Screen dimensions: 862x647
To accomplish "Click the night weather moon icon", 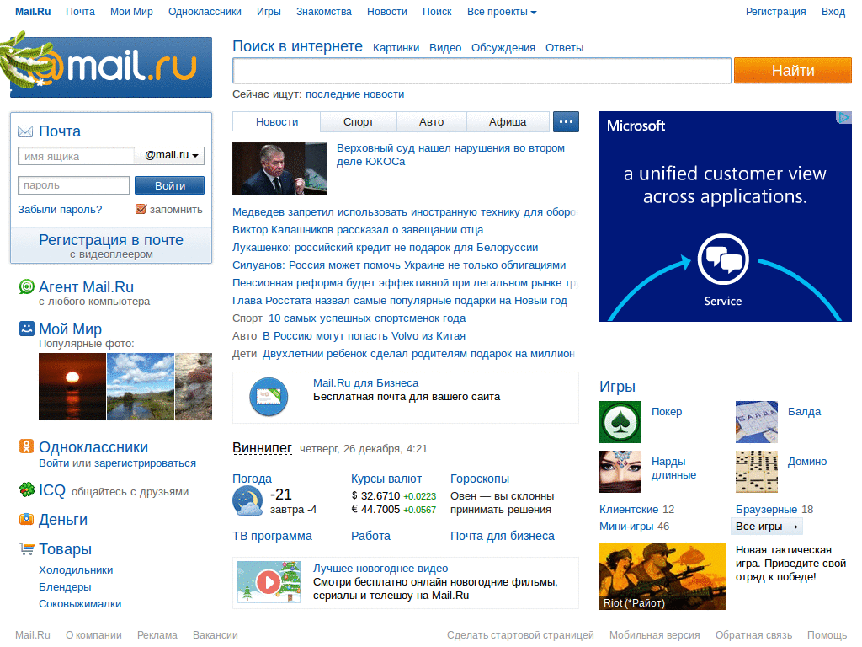I will pyautogui.click(x=247, y=502).
